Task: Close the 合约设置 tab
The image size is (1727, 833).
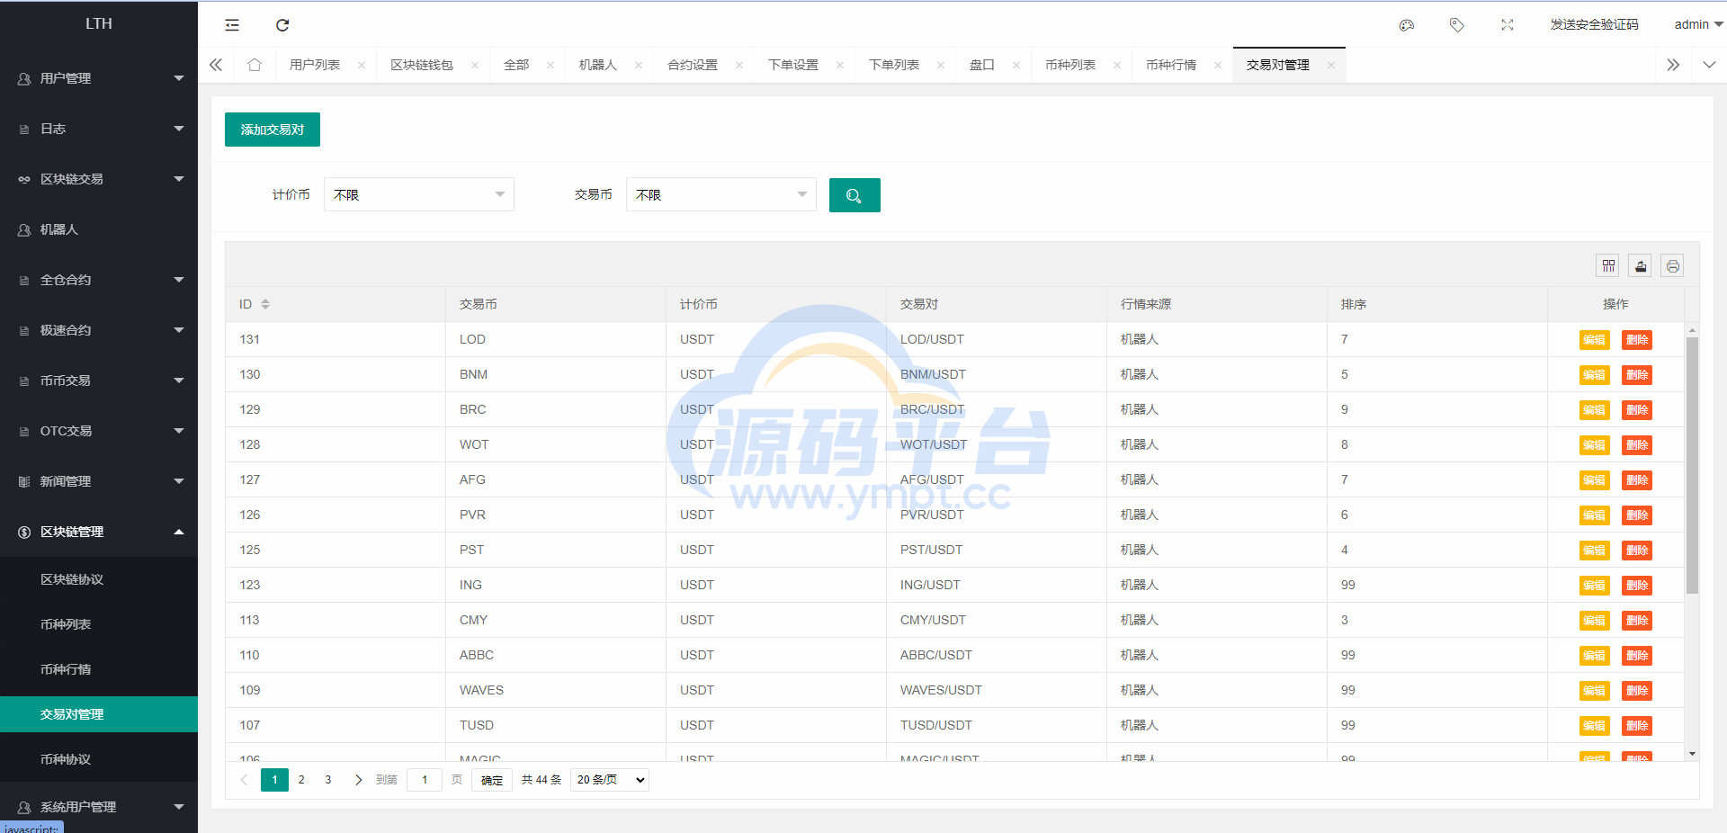Action: pyautogui.click(x=739, y=65)
